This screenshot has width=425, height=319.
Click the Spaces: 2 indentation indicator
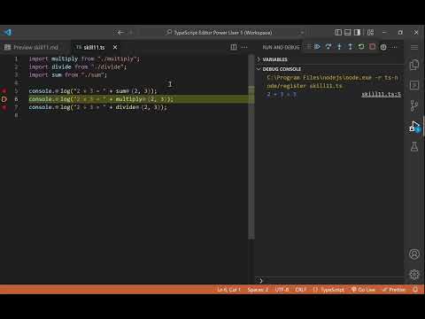(x=258, y=290)
